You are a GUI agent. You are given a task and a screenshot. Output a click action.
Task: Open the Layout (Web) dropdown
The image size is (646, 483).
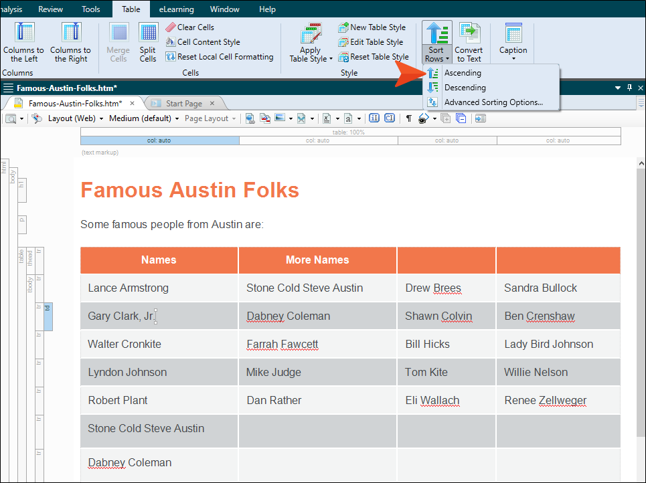(x=75, y=118)
